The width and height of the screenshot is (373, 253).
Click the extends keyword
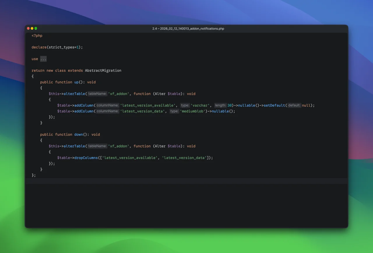[x=75, y=71]
